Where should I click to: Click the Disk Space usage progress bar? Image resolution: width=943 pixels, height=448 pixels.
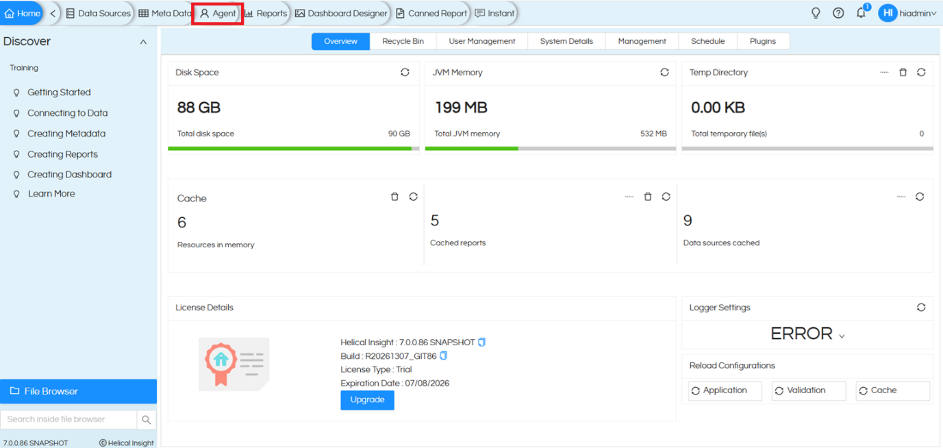(294, 148)
